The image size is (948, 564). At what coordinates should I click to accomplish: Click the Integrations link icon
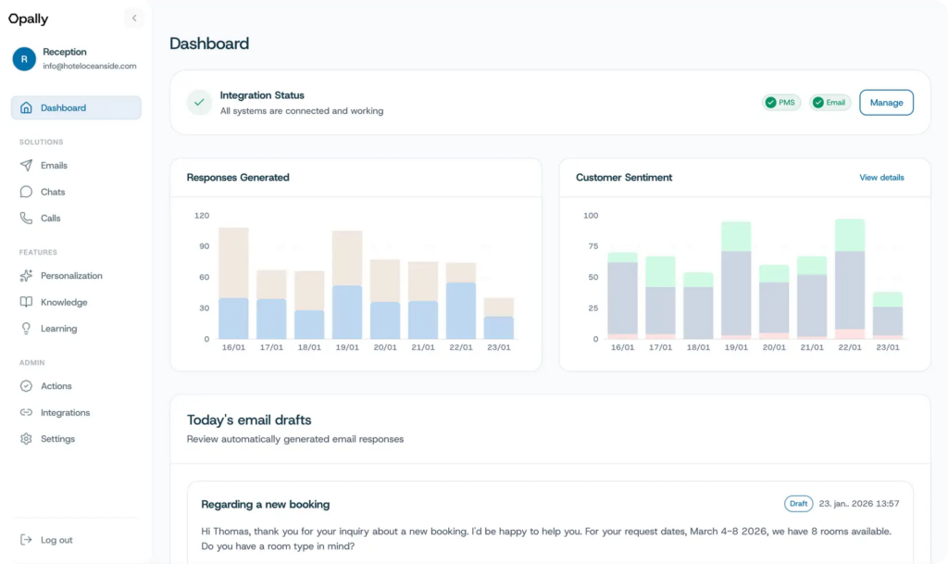[26, 412]
